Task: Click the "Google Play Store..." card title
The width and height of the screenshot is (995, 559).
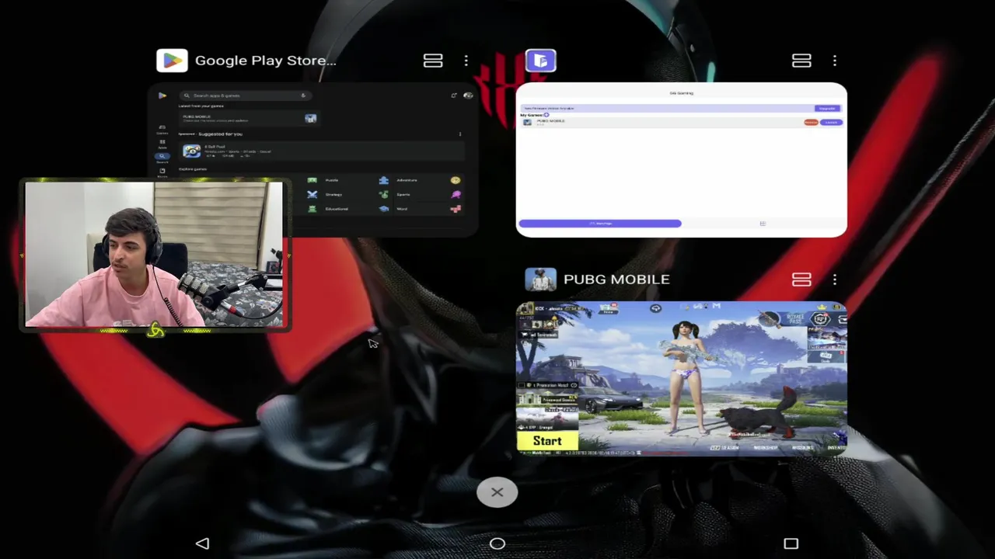Action: click(266, 61)
